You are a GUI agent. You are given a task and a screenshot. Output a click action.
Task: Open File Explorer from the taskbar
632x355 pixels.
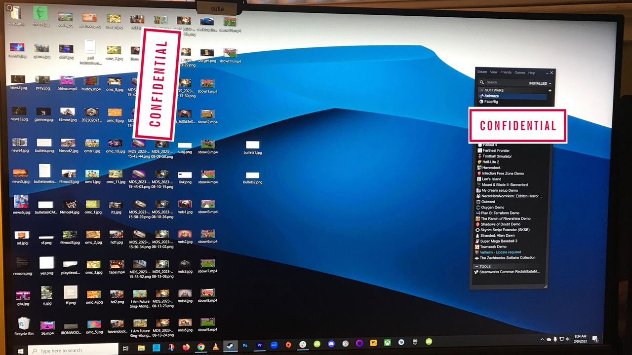pos(141,348)
